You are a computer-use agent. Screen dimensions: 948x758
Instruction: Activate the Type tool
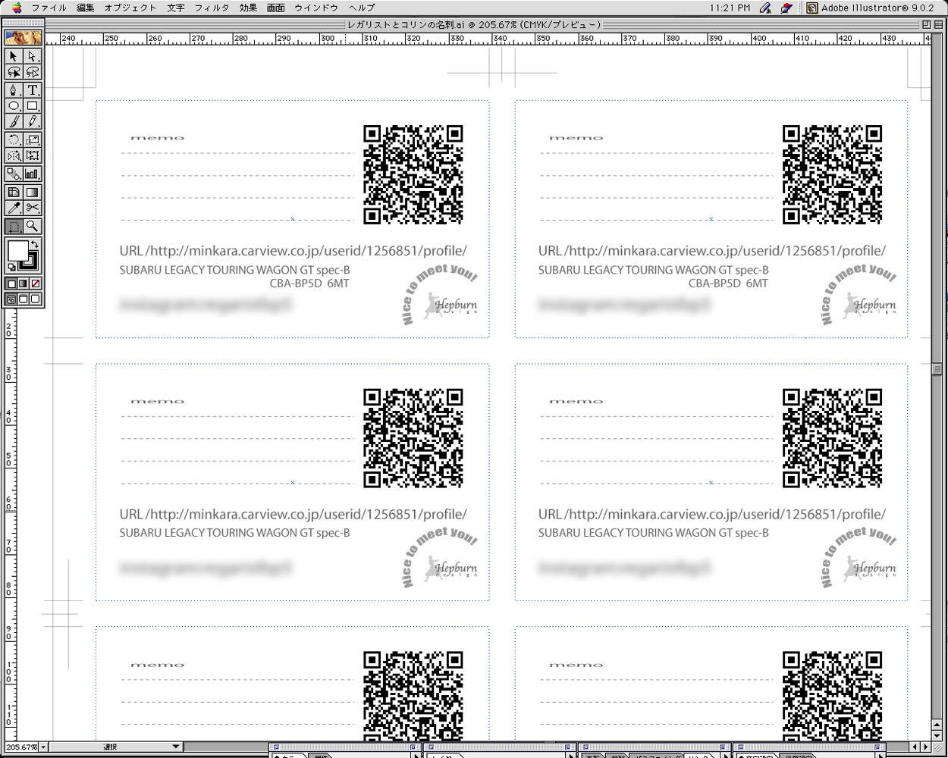pyautogui.click(x=32, y=90)
